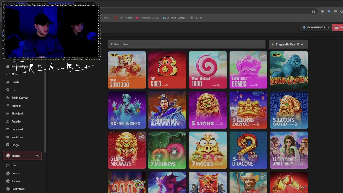The height and width of the screenshot is (193, 343).
Task: Click the Live casino icon above Table Games
Action: [8, 90]
